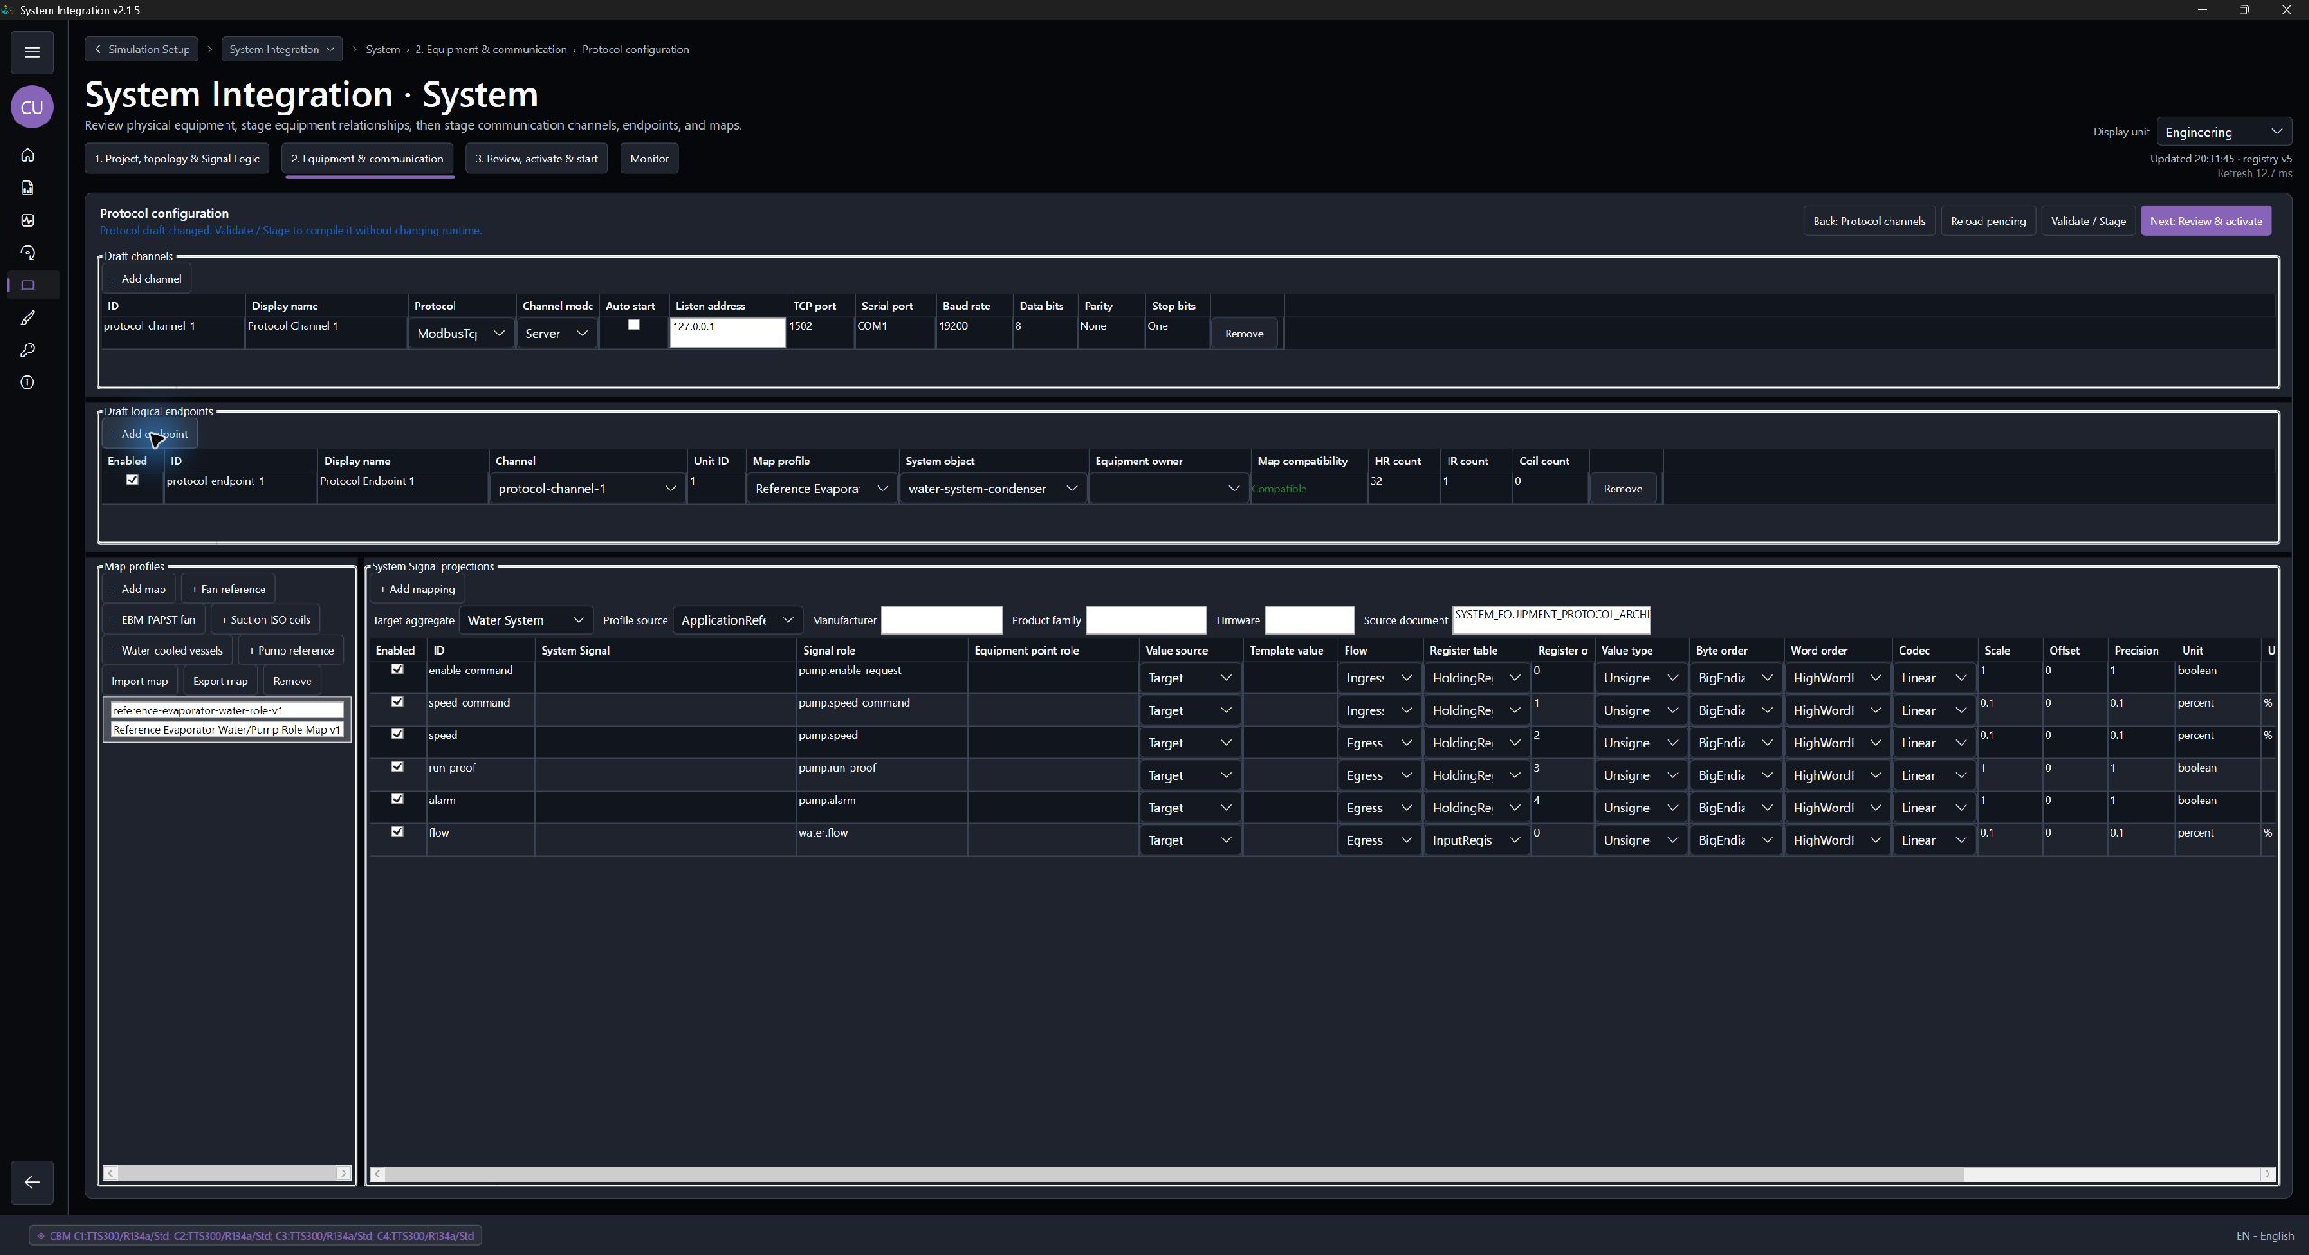This screenshot has width=2309, height=1255.
Task: Switch to 1. Project, topology & Signal Logic tab
Action: 177,159
